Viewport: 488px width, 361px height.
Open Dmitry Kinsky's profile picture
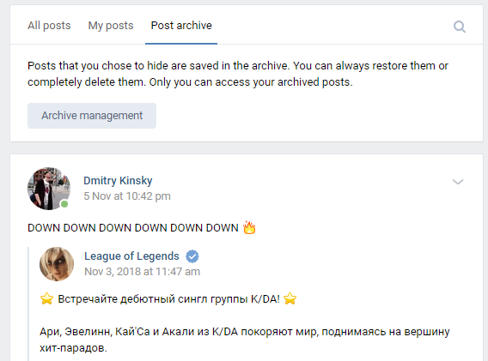coord(49,189)
